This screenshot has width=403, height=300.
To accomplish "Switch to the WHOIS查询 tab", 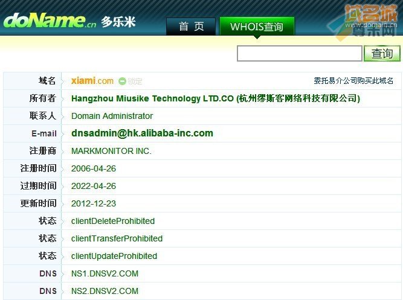I will tap(257, 27).
